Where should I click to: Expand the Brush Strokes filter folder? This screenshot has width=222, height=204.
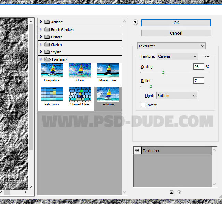point(41,29)
